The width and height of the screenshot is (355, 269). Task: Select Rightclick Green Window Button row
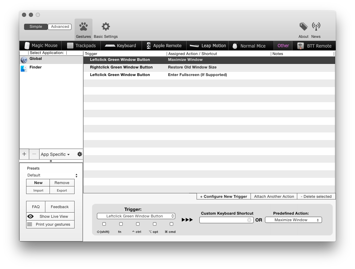(209, 67)
